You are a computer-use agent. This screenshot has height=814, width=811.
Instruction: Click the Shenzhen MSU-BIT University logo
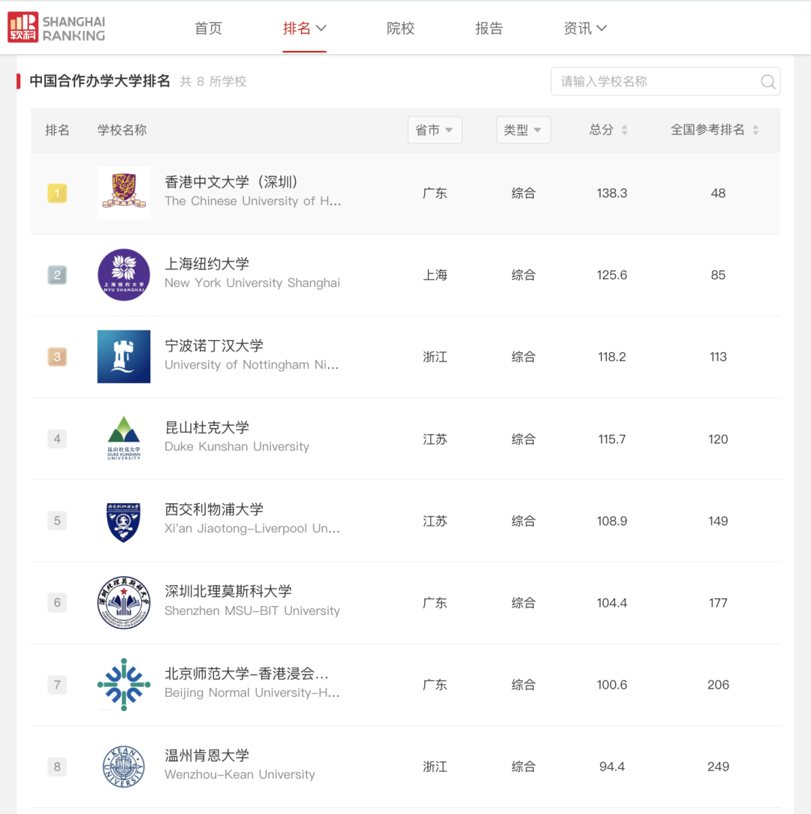pos(124,603)
